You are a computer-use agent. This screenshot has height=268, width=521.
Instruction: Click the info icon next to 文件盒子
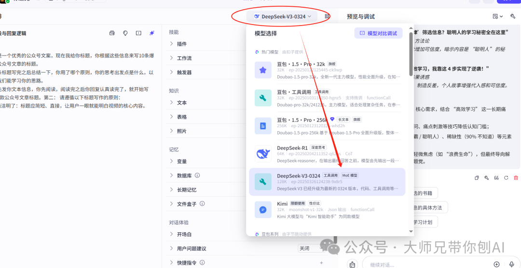pyautogui.click(x=202, y=203)
